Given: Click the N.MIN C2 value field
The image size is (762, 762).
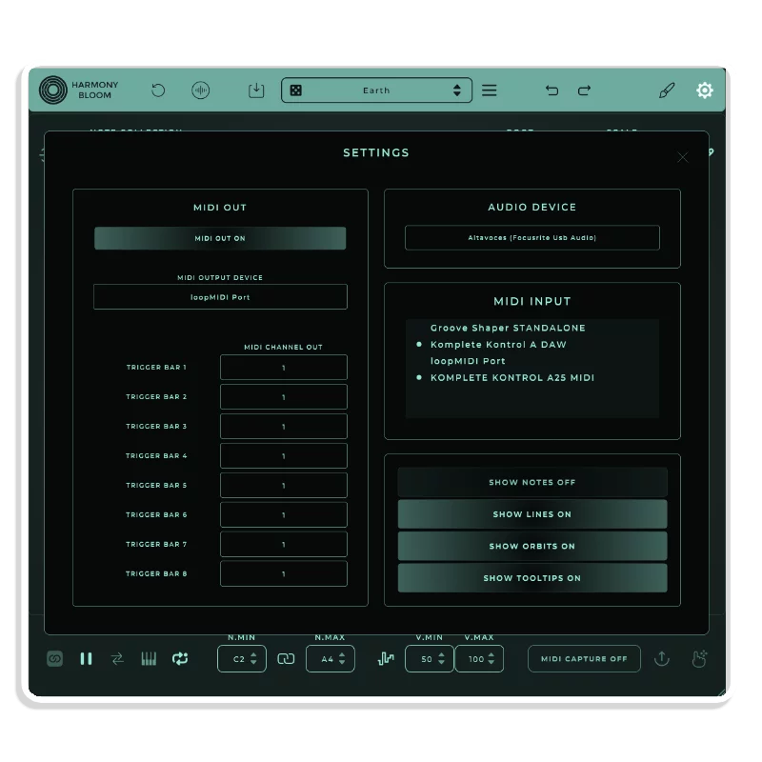Looking at the screenshot, I should pyautogui.click(x=242, y=659).
